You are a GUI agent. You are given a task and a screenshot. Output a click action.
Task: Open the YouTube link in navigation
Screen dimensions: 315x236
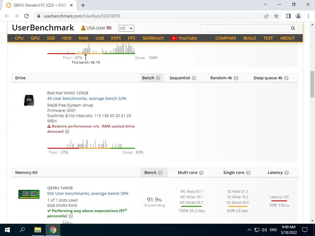pyautogui.click(x=184, y=38)
